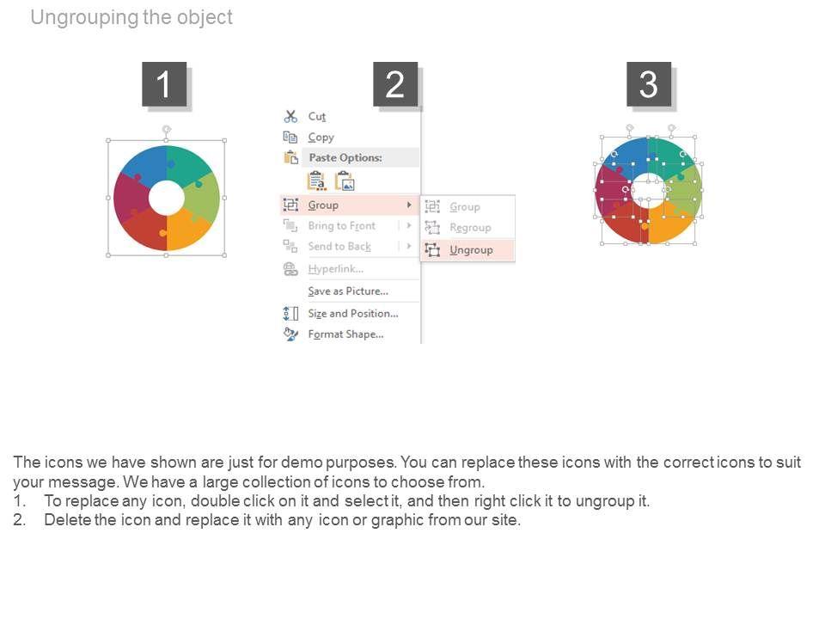Click the blue segment of first donut
The image size is (825, 619).
tap(140, 165)
